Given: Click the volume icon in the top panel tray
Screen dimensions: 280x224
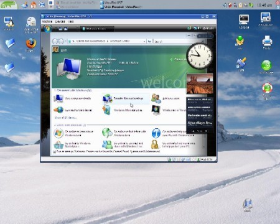Looking at the screenshot, I should click(225, 5).
